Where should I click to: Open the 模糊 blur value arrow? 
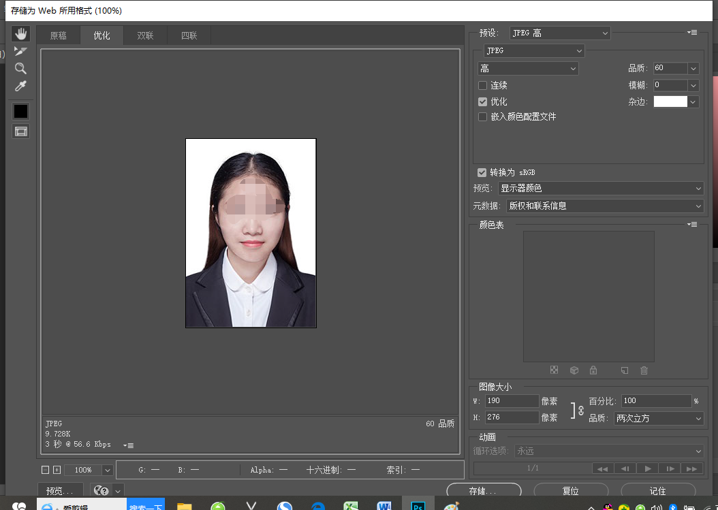point(693,85)
